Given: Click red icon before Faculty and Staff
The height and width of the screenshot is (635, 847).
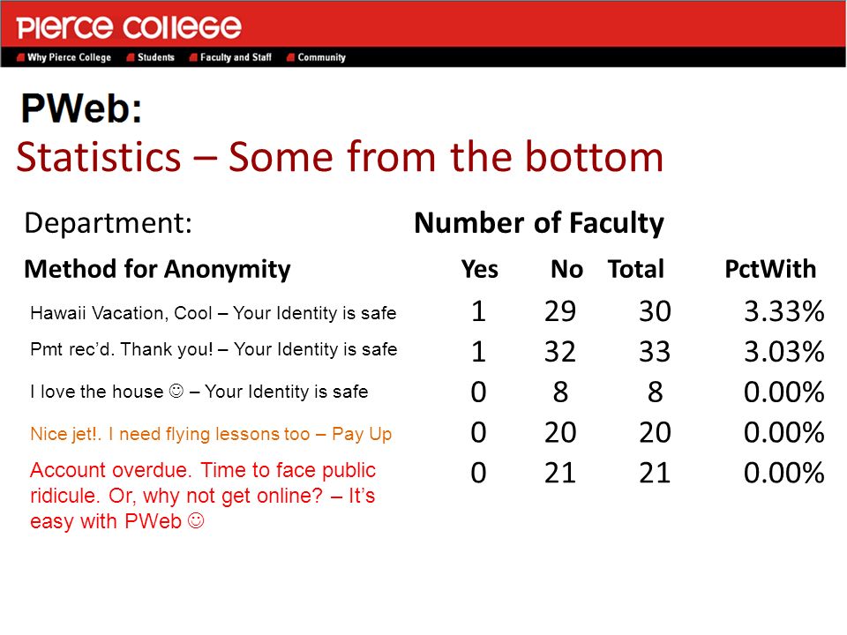Looking at the screenshot, I should (x=193, y=57).
